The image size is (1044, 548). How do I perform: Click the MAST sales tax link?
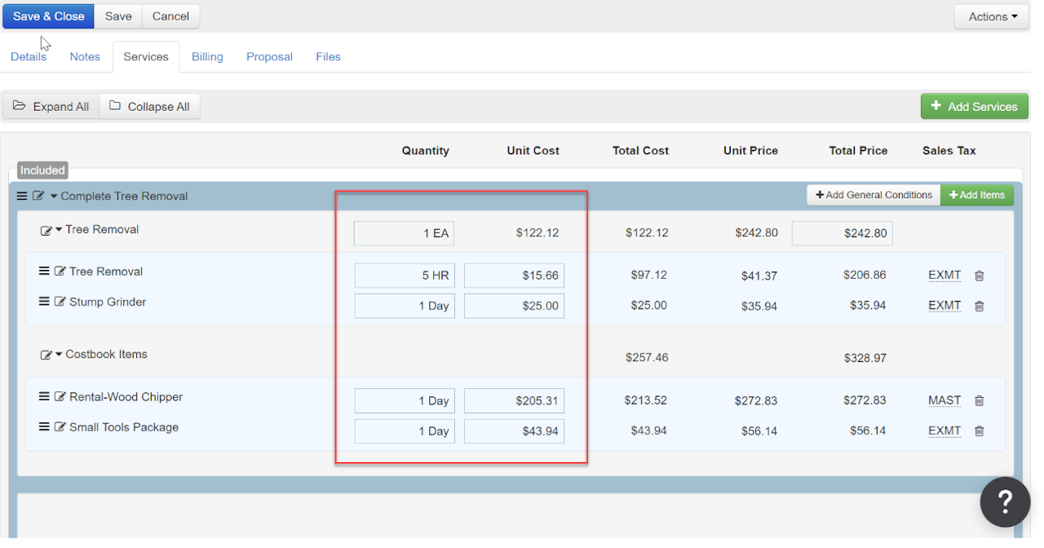(x=944, y=400)
